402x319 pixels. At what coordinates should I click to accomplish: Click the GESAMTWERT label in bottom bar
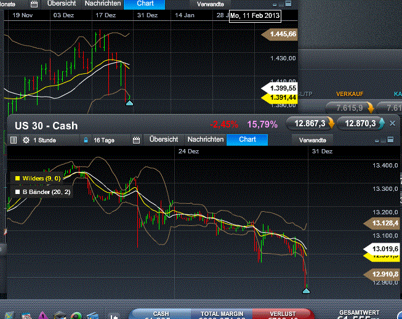[359, 313]
